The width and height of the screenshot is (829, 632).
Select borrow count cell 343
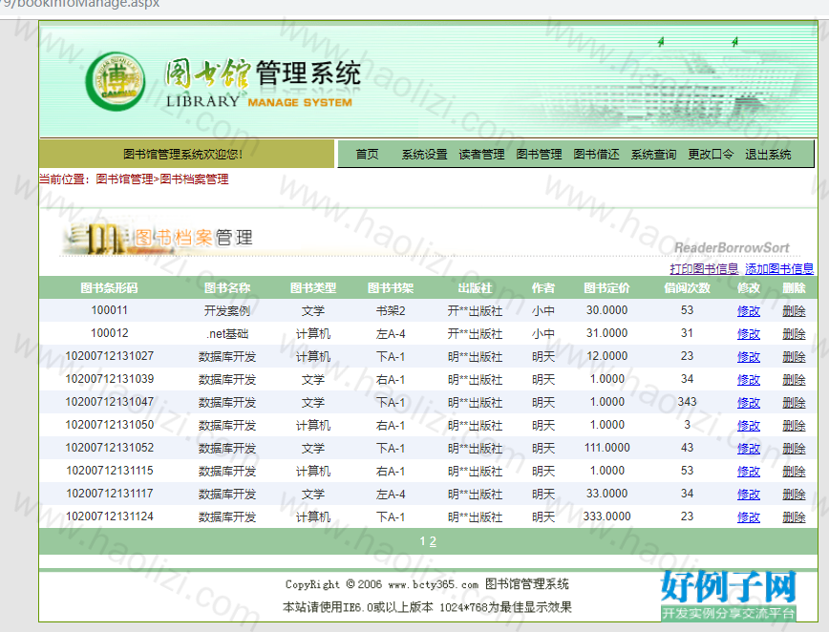687,402
